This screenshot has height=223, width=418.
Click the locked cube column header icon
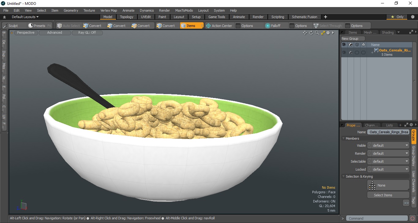(x=363, y=45)
